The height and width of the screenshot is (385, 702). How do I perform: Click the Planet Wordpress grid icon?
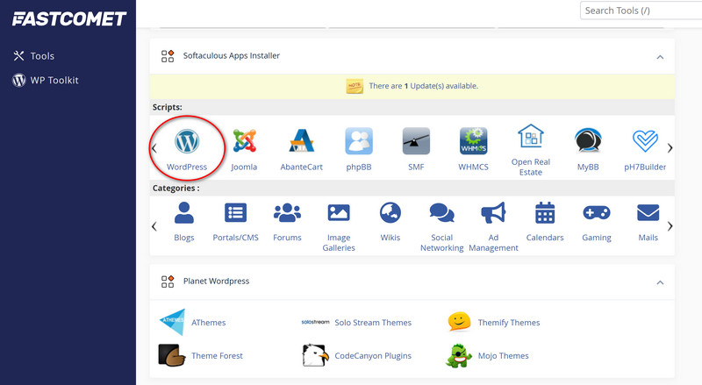[168, 282]
